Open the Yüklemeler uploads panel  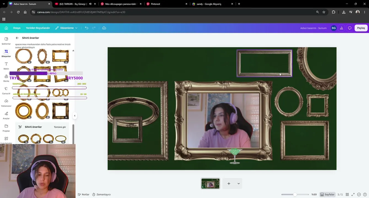[6, 103]
